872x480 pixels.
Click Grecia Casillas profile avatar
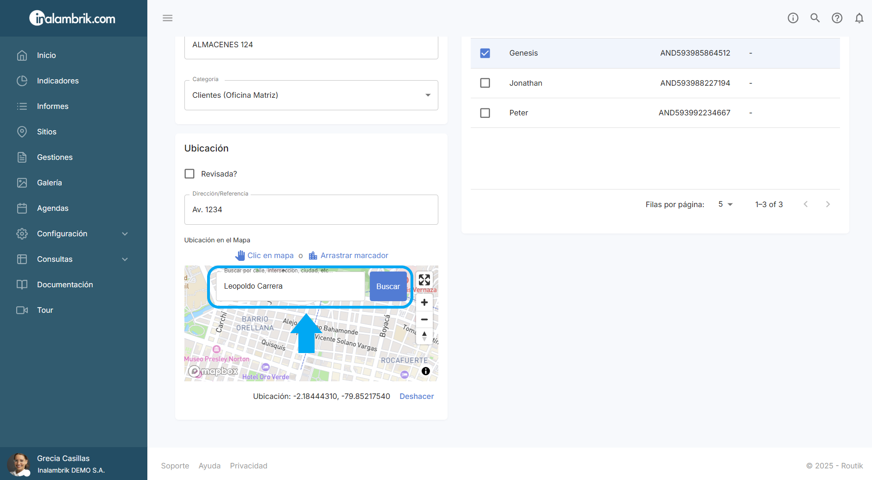[19, 464]
